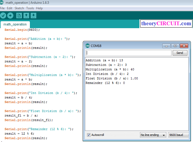Open the Help menu
Image resolution: width=193 pixels, height=142 pixels.
[39, 8]
